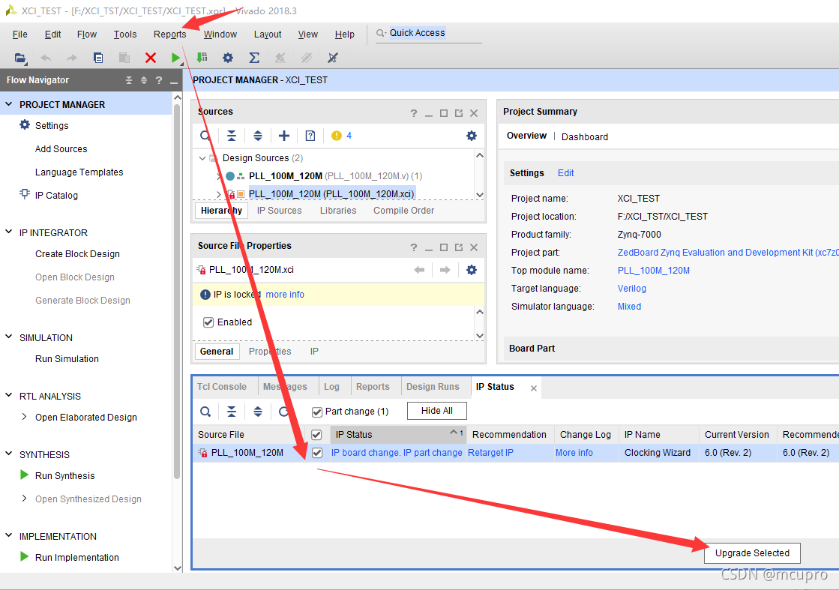Search in the Sources panel
839x590 pixels.
205,136
